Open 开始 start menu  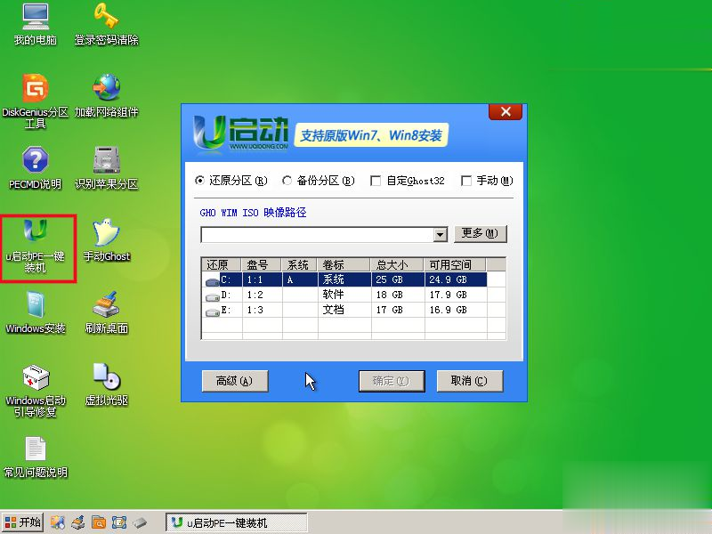[x=23, y=522]
